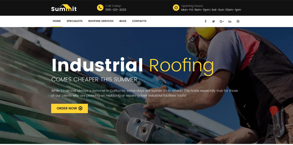293x145 pixels.
Task: Click the yellow clock icon
Action: tap(176, 8)
